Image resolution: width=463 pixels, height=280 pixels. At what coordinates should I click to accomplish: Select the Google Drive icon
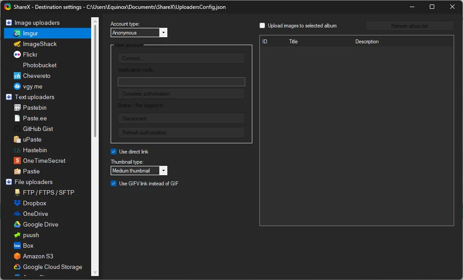(17, 224)
